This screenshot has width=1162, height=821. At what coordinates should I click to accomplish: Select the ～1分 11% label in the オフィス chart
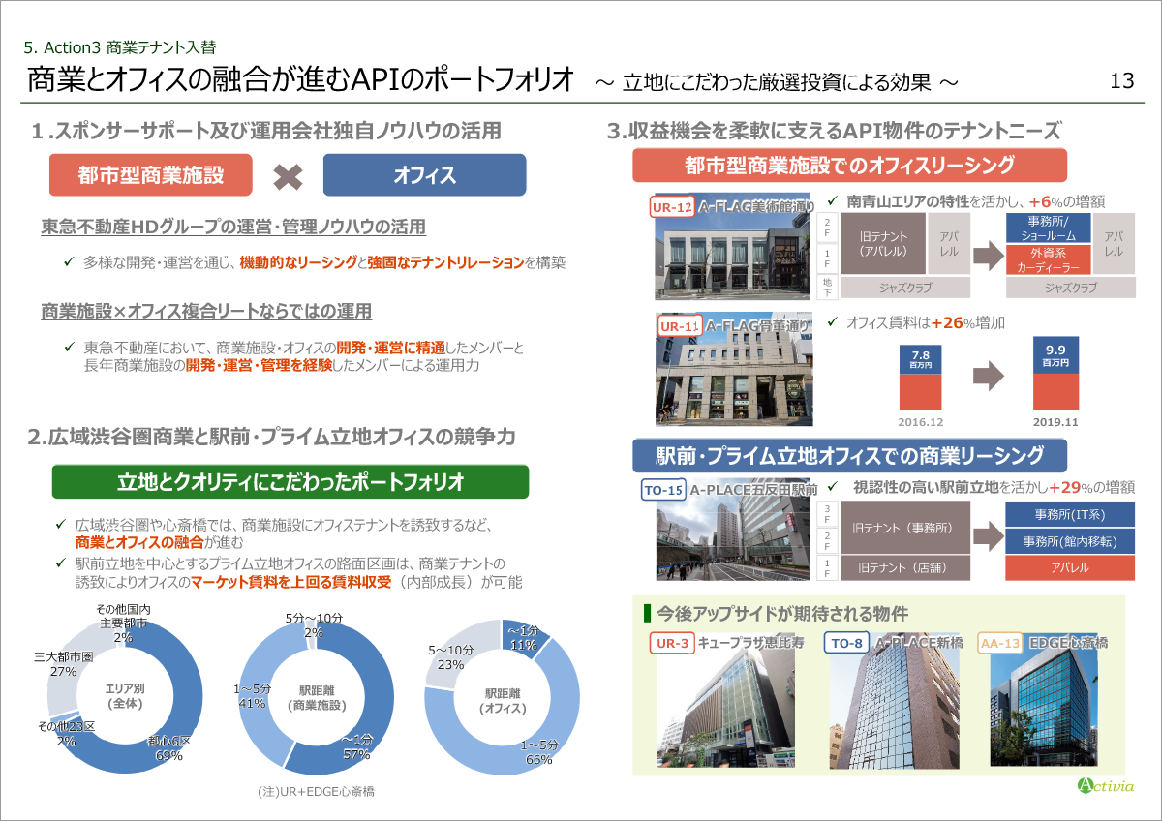(x=523, y=637)
